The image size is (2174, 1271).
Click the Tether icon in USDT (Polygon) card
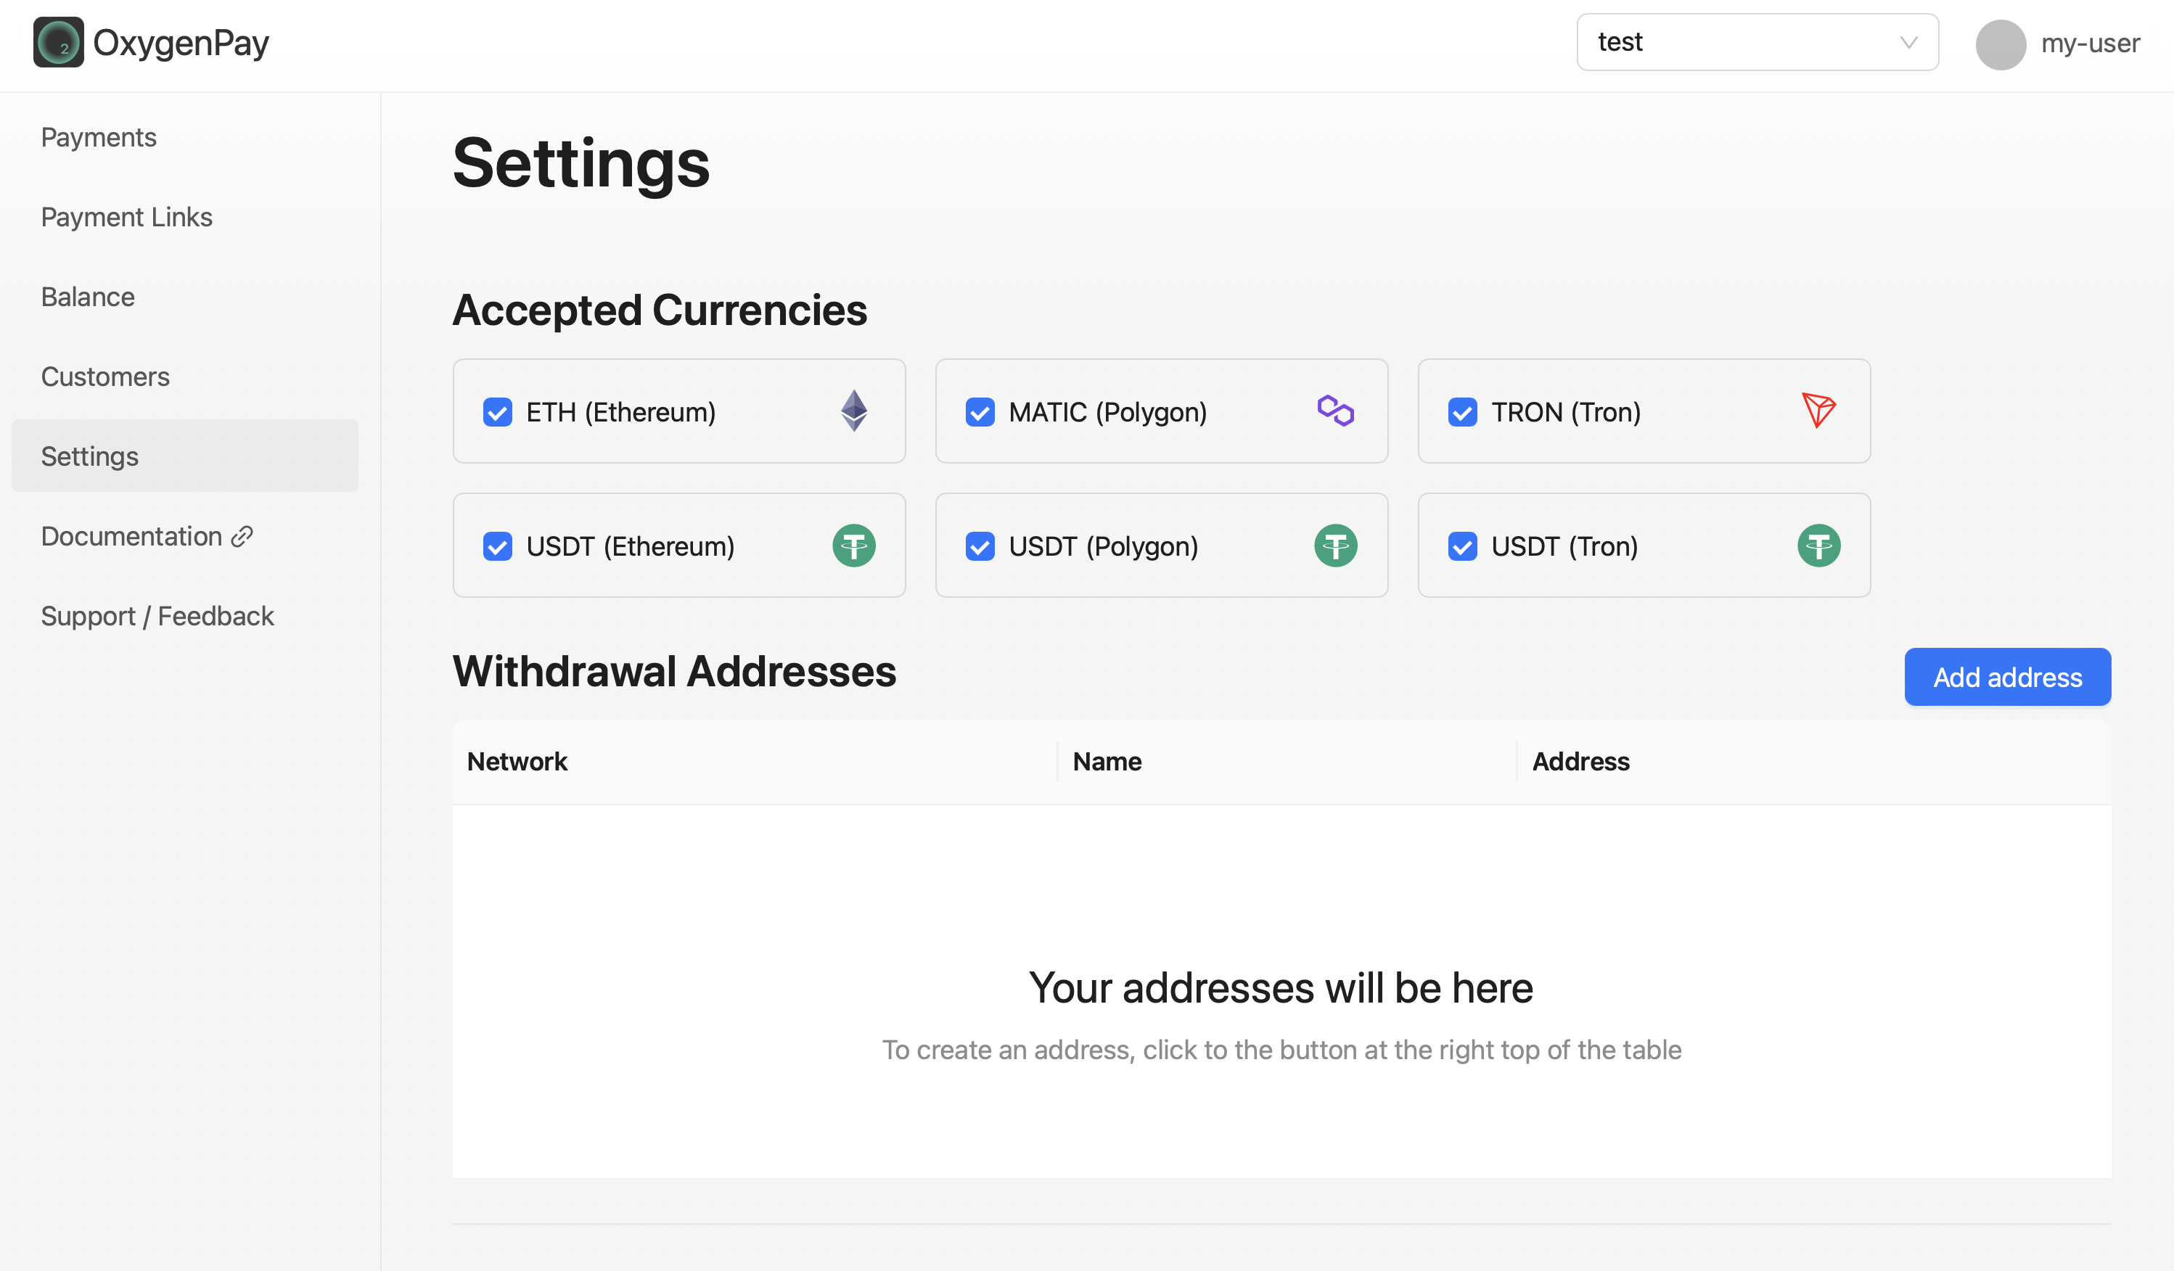1334,545
